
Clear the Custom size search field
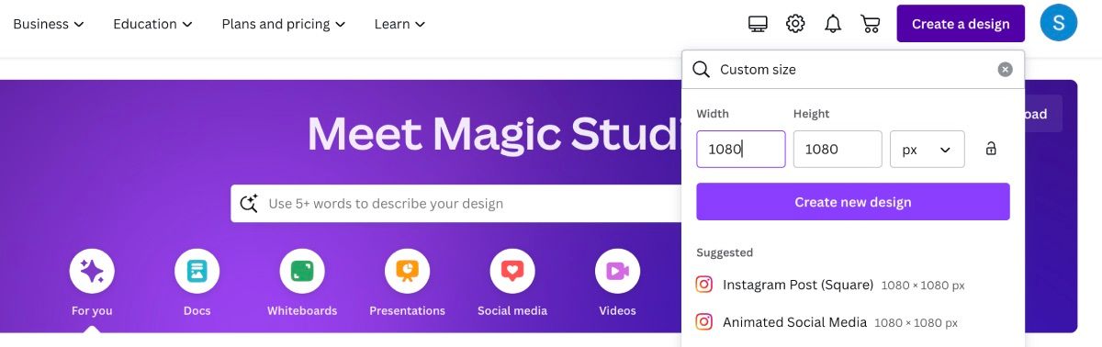click(x=1006, y=70)
